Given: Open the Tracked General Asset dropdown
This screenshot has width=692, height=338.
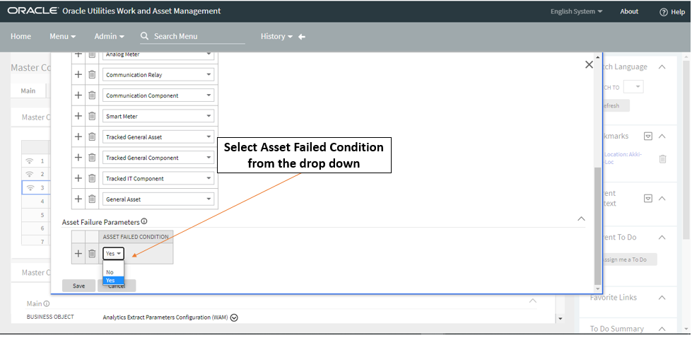Looking at the screenshot, I should (x=158, y=137).
